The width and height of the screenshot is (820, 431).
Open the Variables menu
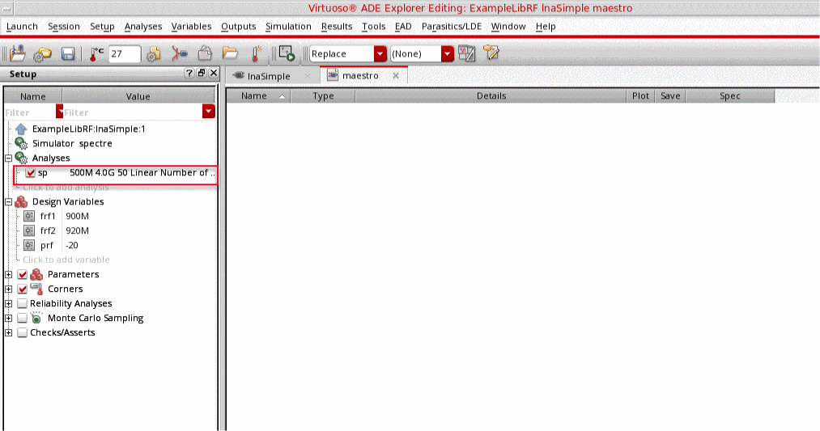tap(191, 26)
